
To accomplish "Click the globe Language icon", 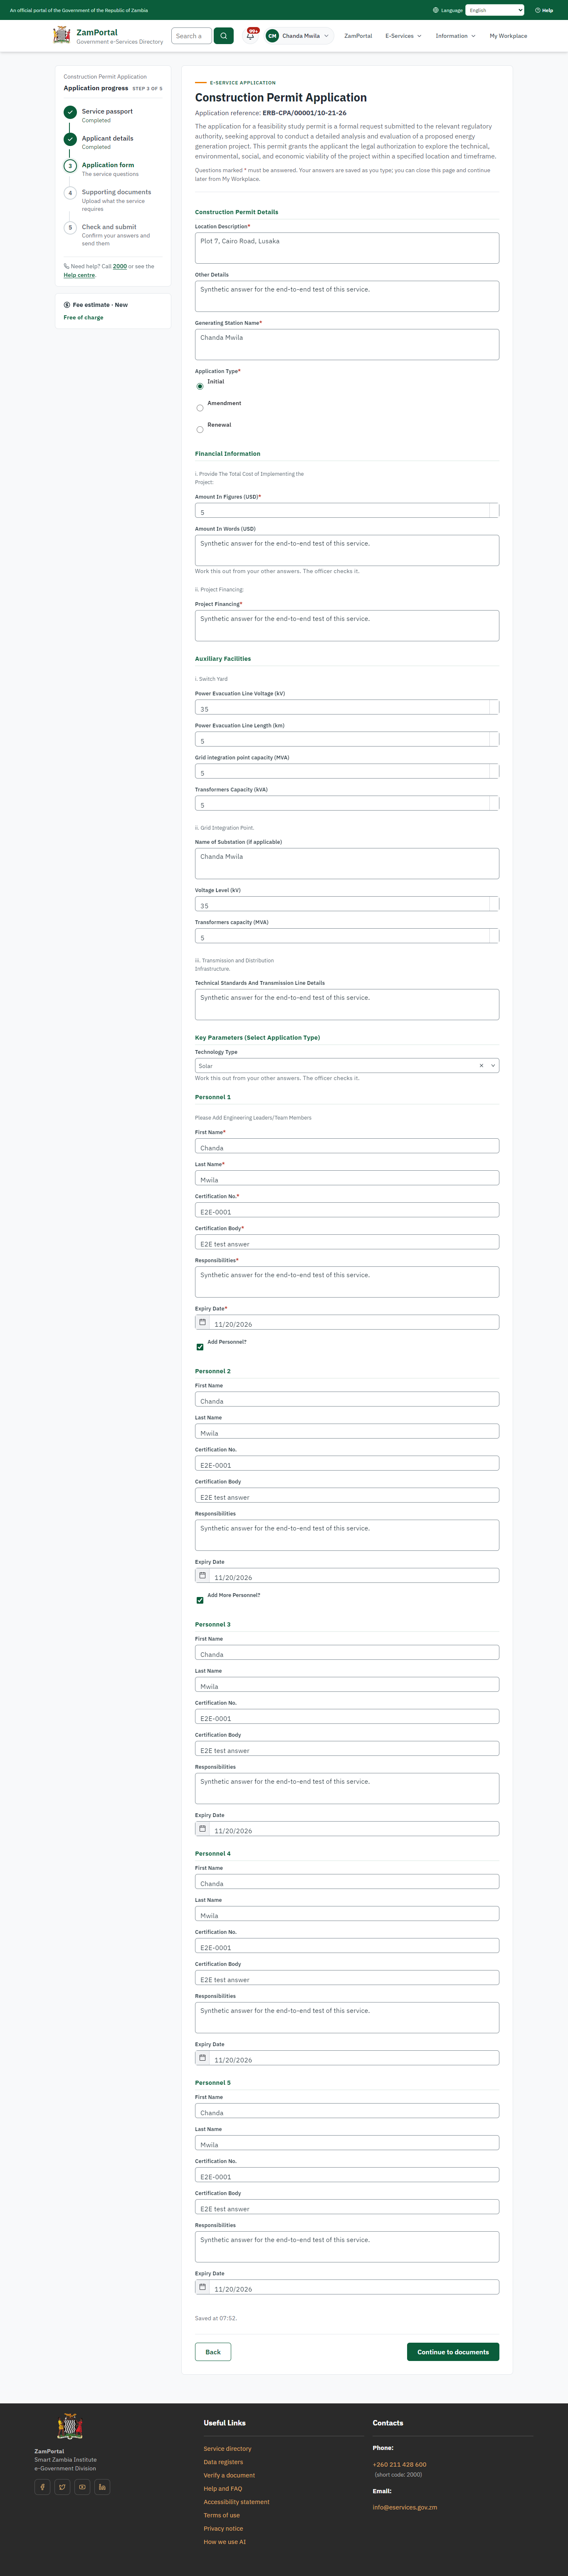I will 436,10.
